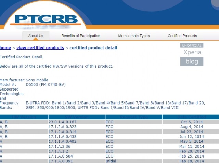
Task: Click the Feb 25, 2014 date cell
Action: tap(192, 156)
